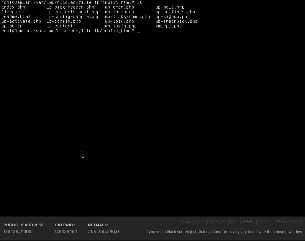Viewport: 305px width, 241px height.
Task: Click the xmlrpc.php filename
Action: click(x=168, y=26)
